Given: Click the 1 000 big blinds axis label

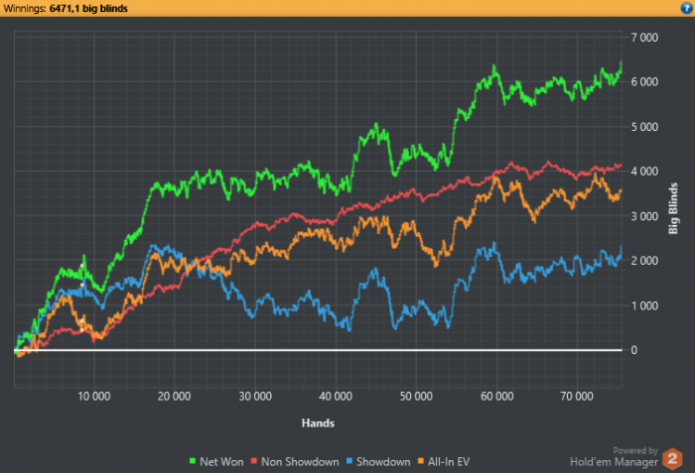Looking at the screenshot, I should (644, 306).
